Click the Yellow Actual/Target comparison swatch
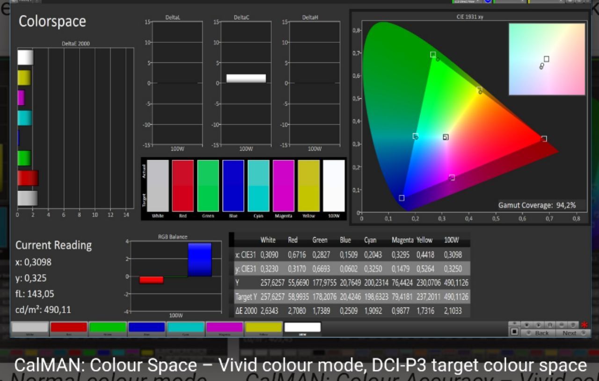 click(309, 186)
